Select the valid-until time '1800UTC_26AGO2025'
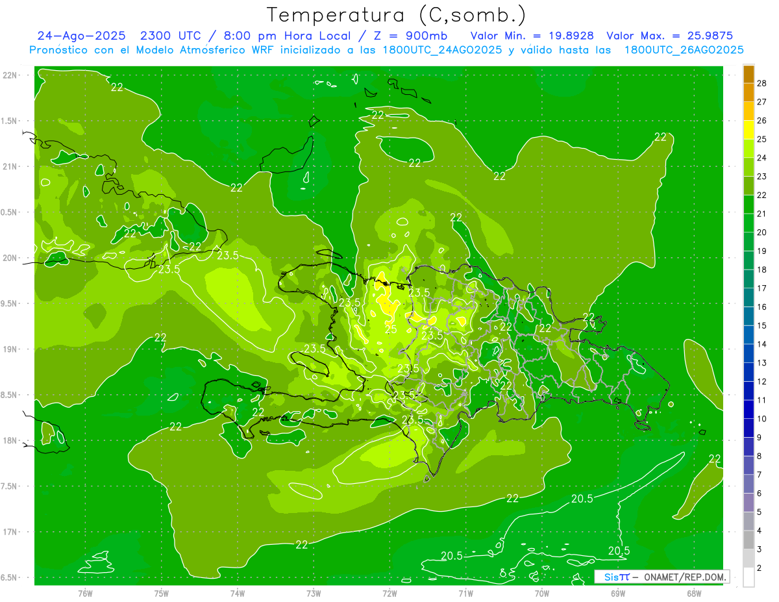The image size is (779, 602). tap(684, 50)
